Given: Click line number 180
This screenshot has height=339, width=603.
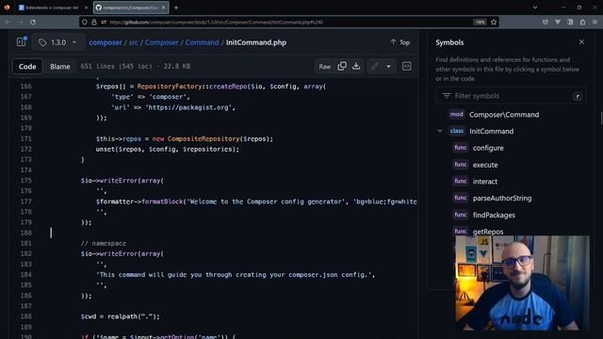Looking at the screenshot, I should (x=25, y=233).
